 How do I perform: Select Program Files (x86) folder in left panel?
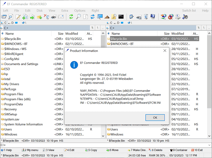[17, 99]
